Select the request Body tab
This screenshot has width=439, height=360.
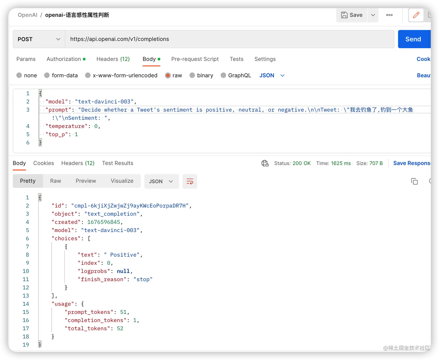(x=151, y=59)
